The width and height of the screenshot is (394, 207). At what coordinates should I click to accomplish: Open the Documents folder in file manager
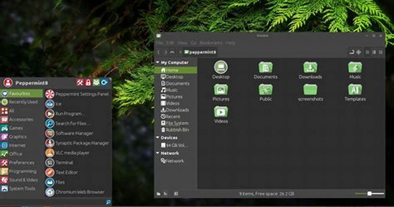click(x=266, y=71)
